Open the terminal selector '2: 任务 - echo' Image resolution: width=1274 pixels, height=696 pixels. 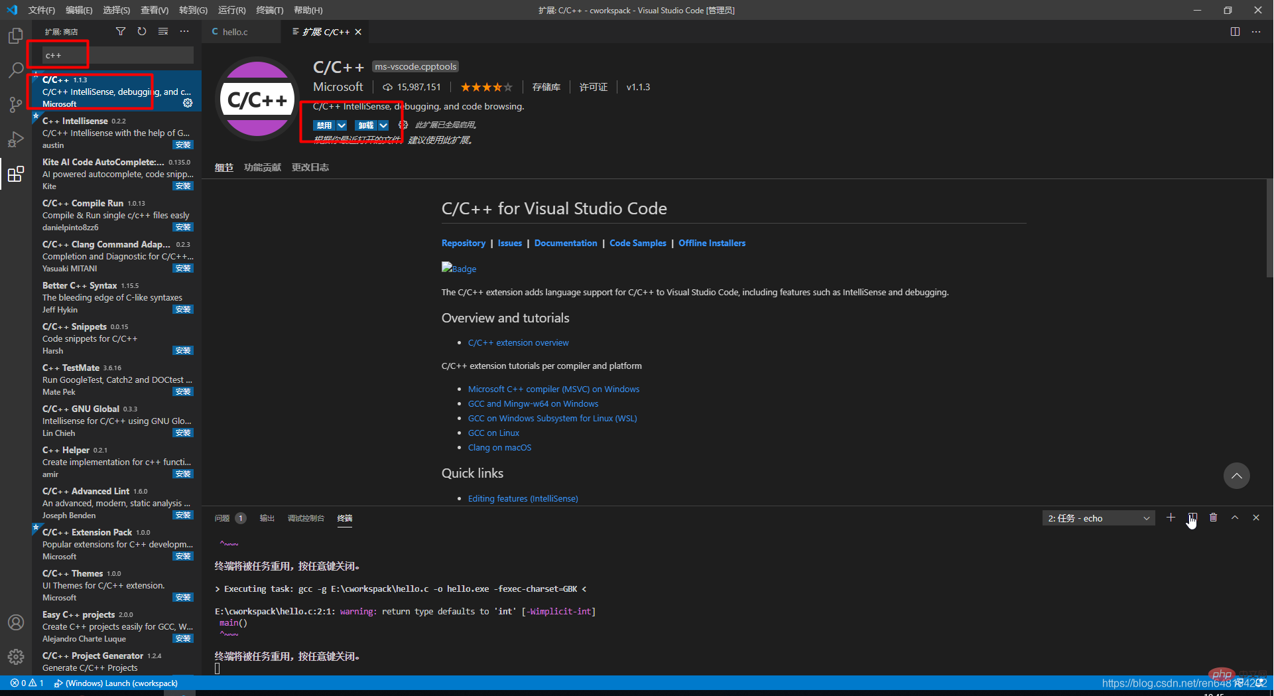coord(1098,518)
